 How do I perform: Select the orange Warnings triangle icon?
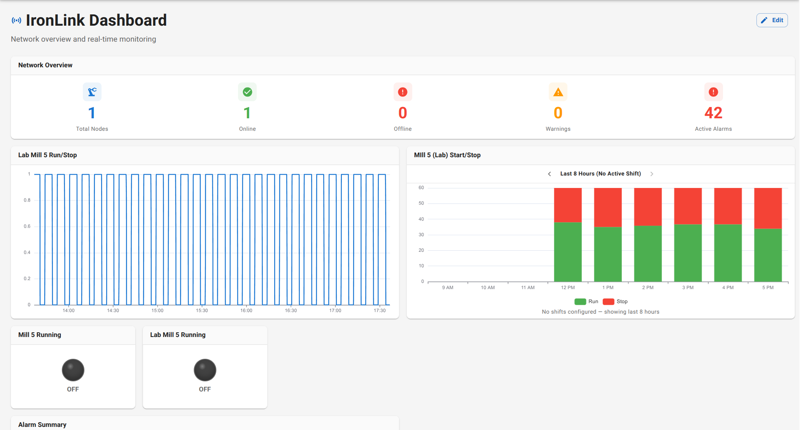(558, 92)
